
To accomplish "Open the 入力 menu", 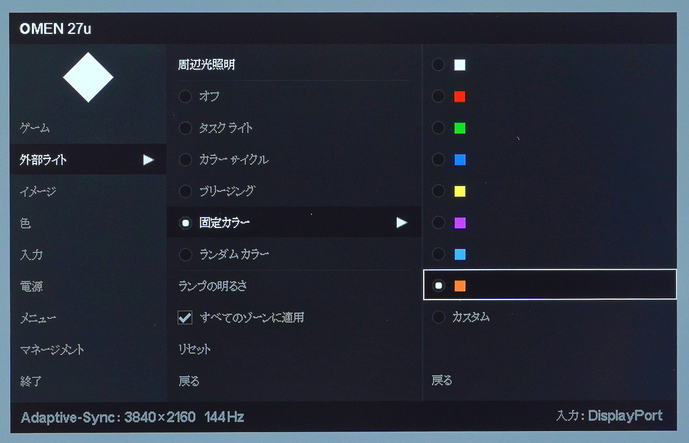I will point(31,254).
